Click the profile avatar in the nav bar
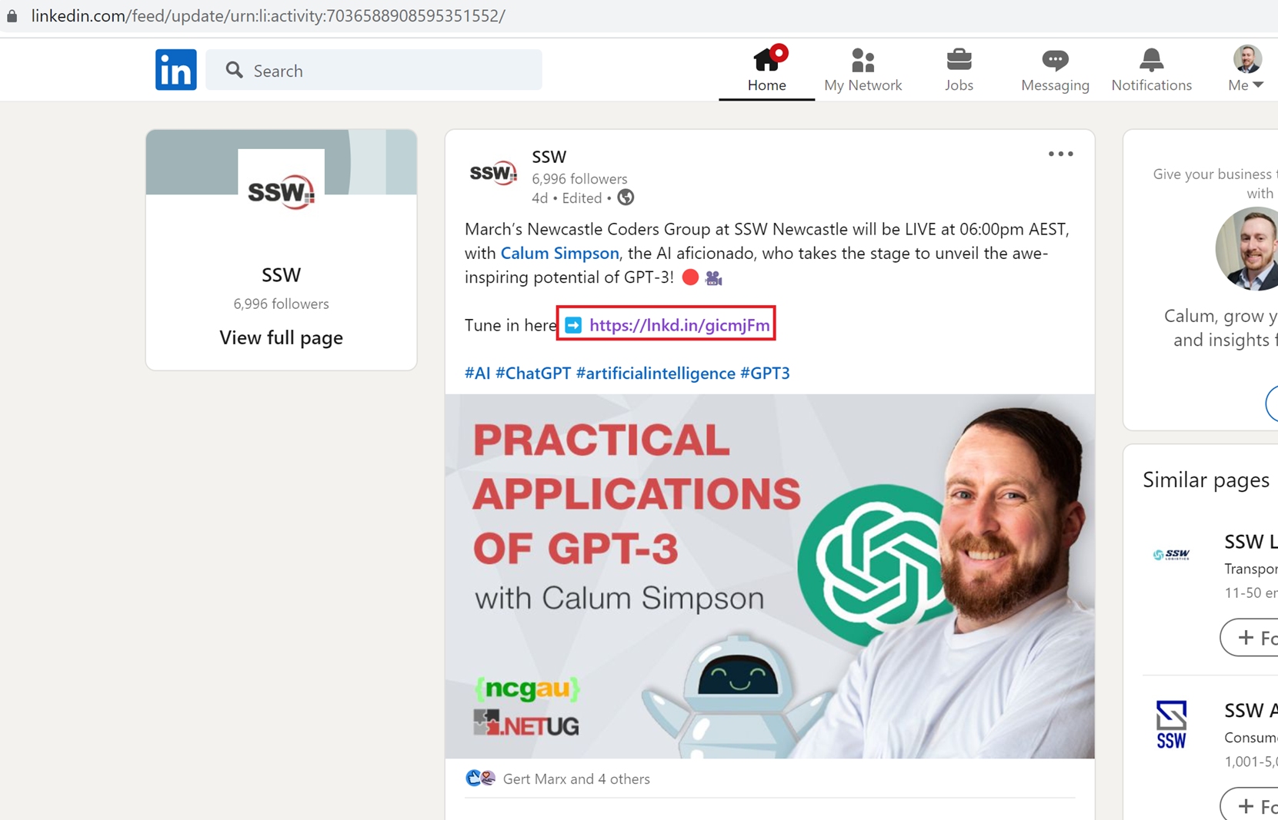 pyautogui.click(x=1247, y=59)
